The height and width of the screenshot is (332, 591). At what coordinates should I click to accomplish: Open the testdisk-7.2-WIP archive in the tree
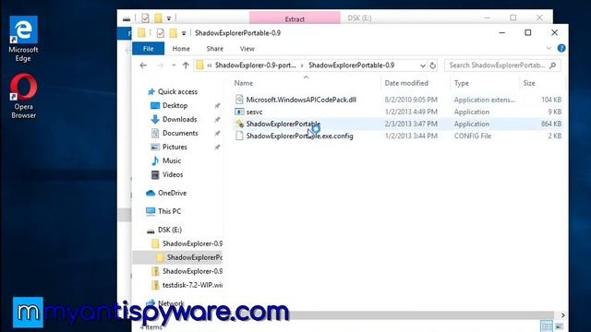click(x=192, y=285)
